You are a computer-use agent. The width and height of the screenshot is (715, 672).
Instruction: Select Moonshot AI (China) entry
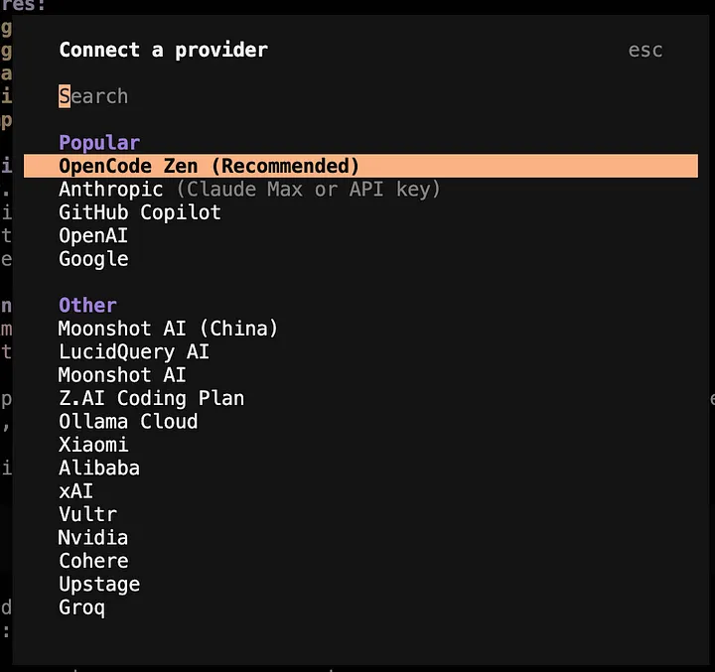click(x=168, y=329)
